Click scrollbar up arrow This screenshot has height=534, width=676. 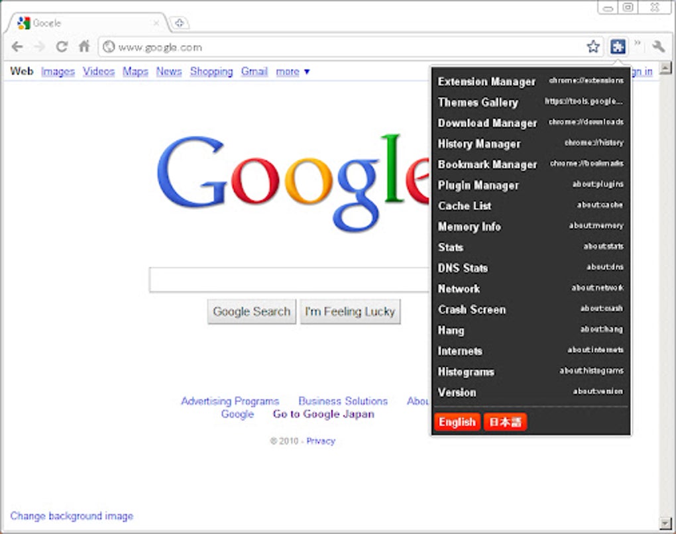(x=665, y=67)
